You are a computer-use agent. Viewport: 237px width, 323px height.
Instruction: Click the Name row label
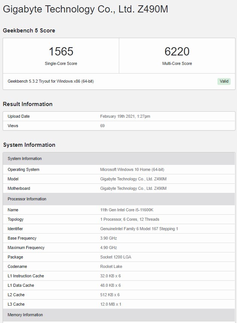point(13,210)
